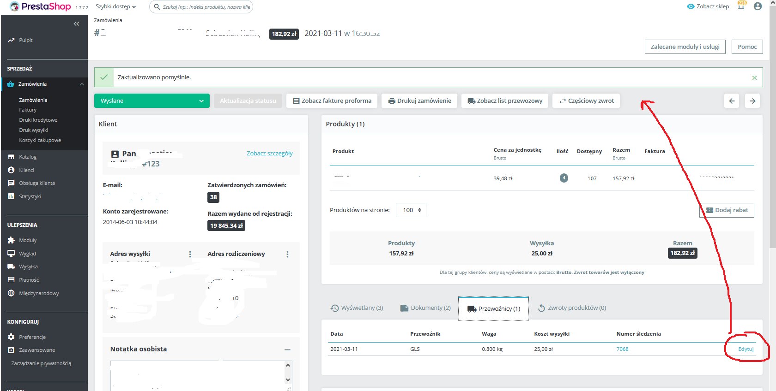
Task: Switch to Wyświetlany (3) tab
Action: [x=357, y=308]
